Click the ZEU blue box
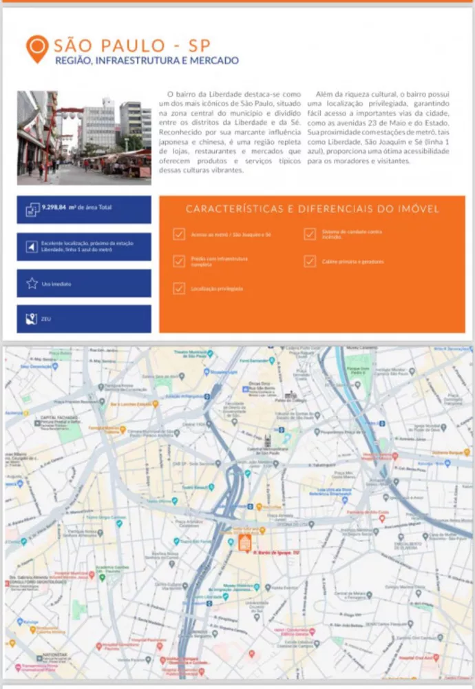 pos(84,319)
